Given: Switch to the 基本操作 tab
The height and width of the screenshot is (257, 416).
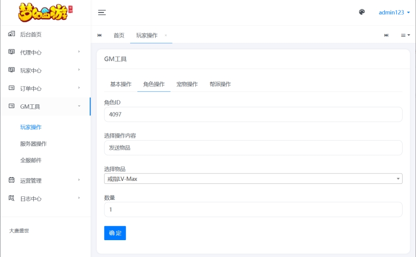Looking at the screenshot, I should pos(121,84).
